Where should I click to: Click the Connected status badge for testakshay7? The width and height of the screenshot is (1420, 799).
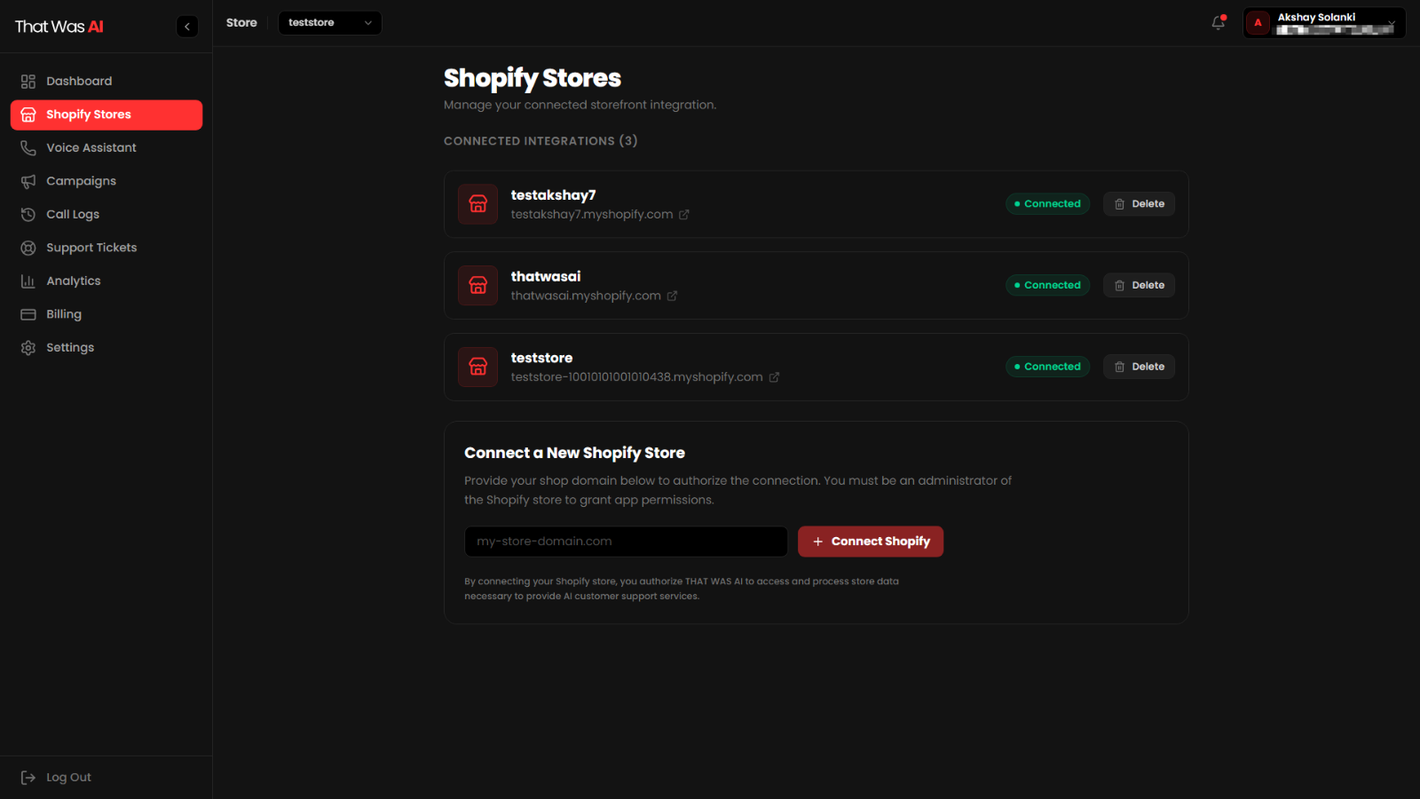(1047, 204)
